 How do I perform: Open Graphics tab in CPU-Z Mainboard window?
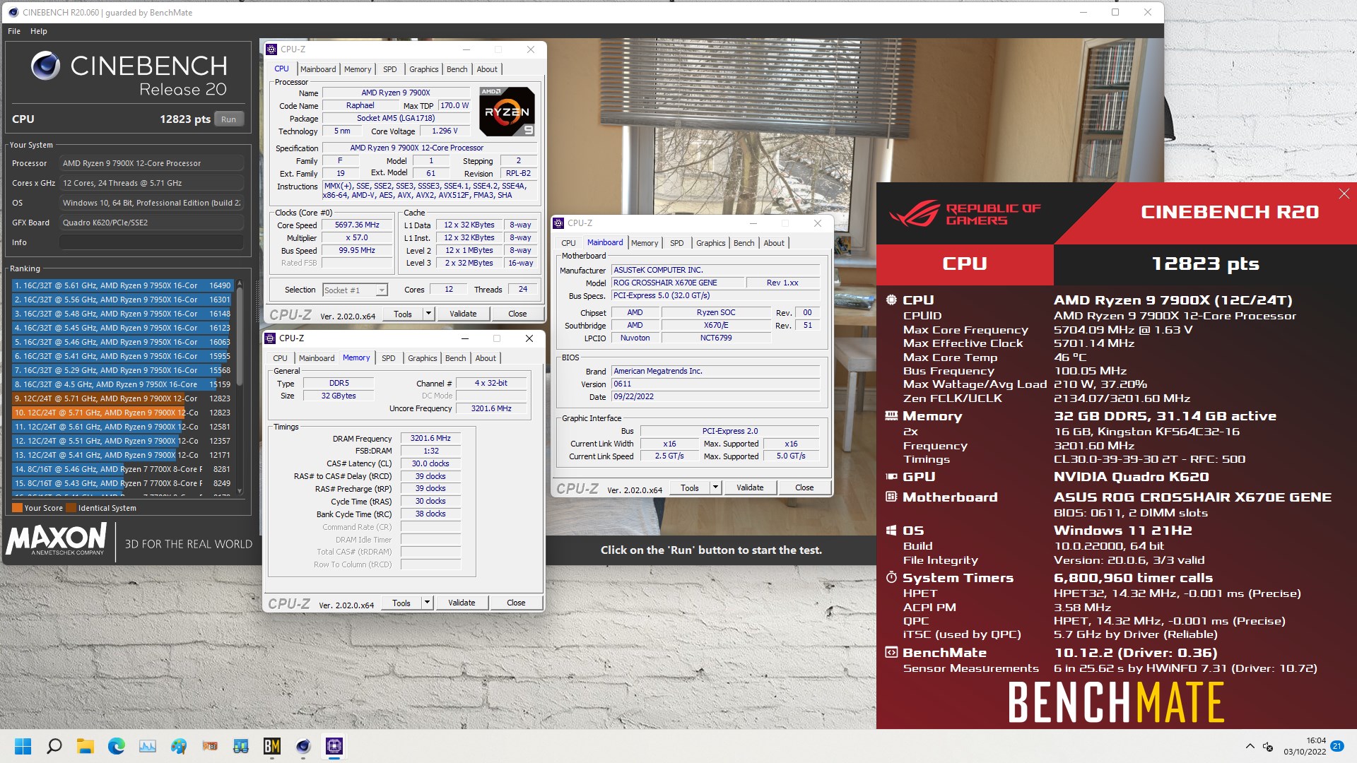pos(710,243)
